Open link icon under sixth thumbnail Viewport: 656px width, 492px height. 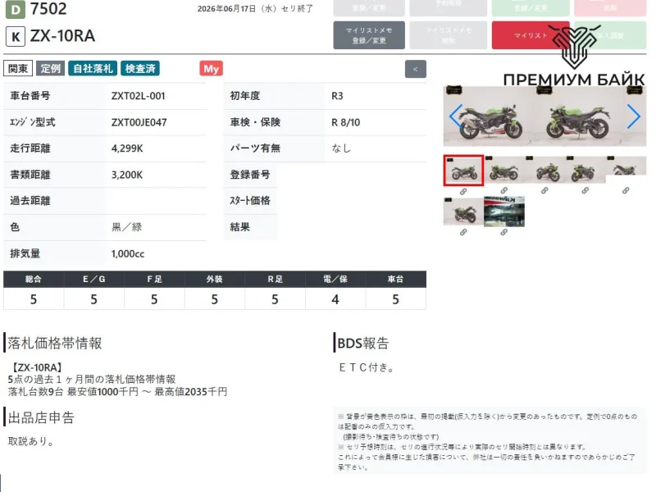tap(463, 232)
